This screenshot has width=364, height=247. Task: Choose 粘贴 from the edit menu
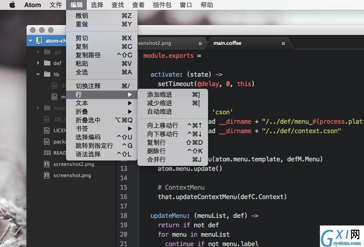coord(102,63)
